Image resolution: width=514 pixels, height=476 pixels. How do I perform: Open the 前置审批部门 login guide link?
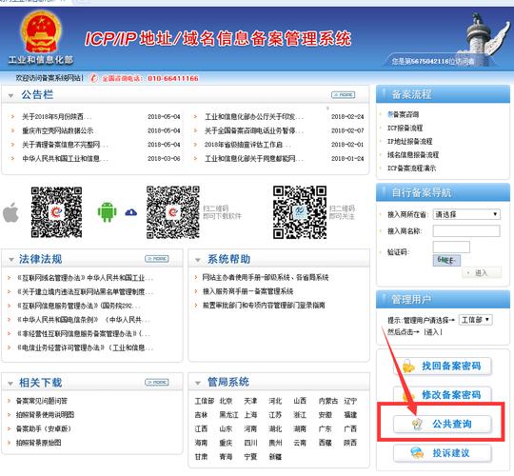264,306
